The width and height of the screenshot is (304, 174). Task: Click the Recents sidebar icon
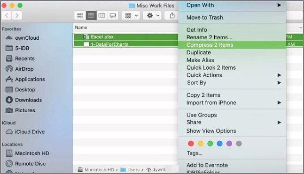(9, 58)
